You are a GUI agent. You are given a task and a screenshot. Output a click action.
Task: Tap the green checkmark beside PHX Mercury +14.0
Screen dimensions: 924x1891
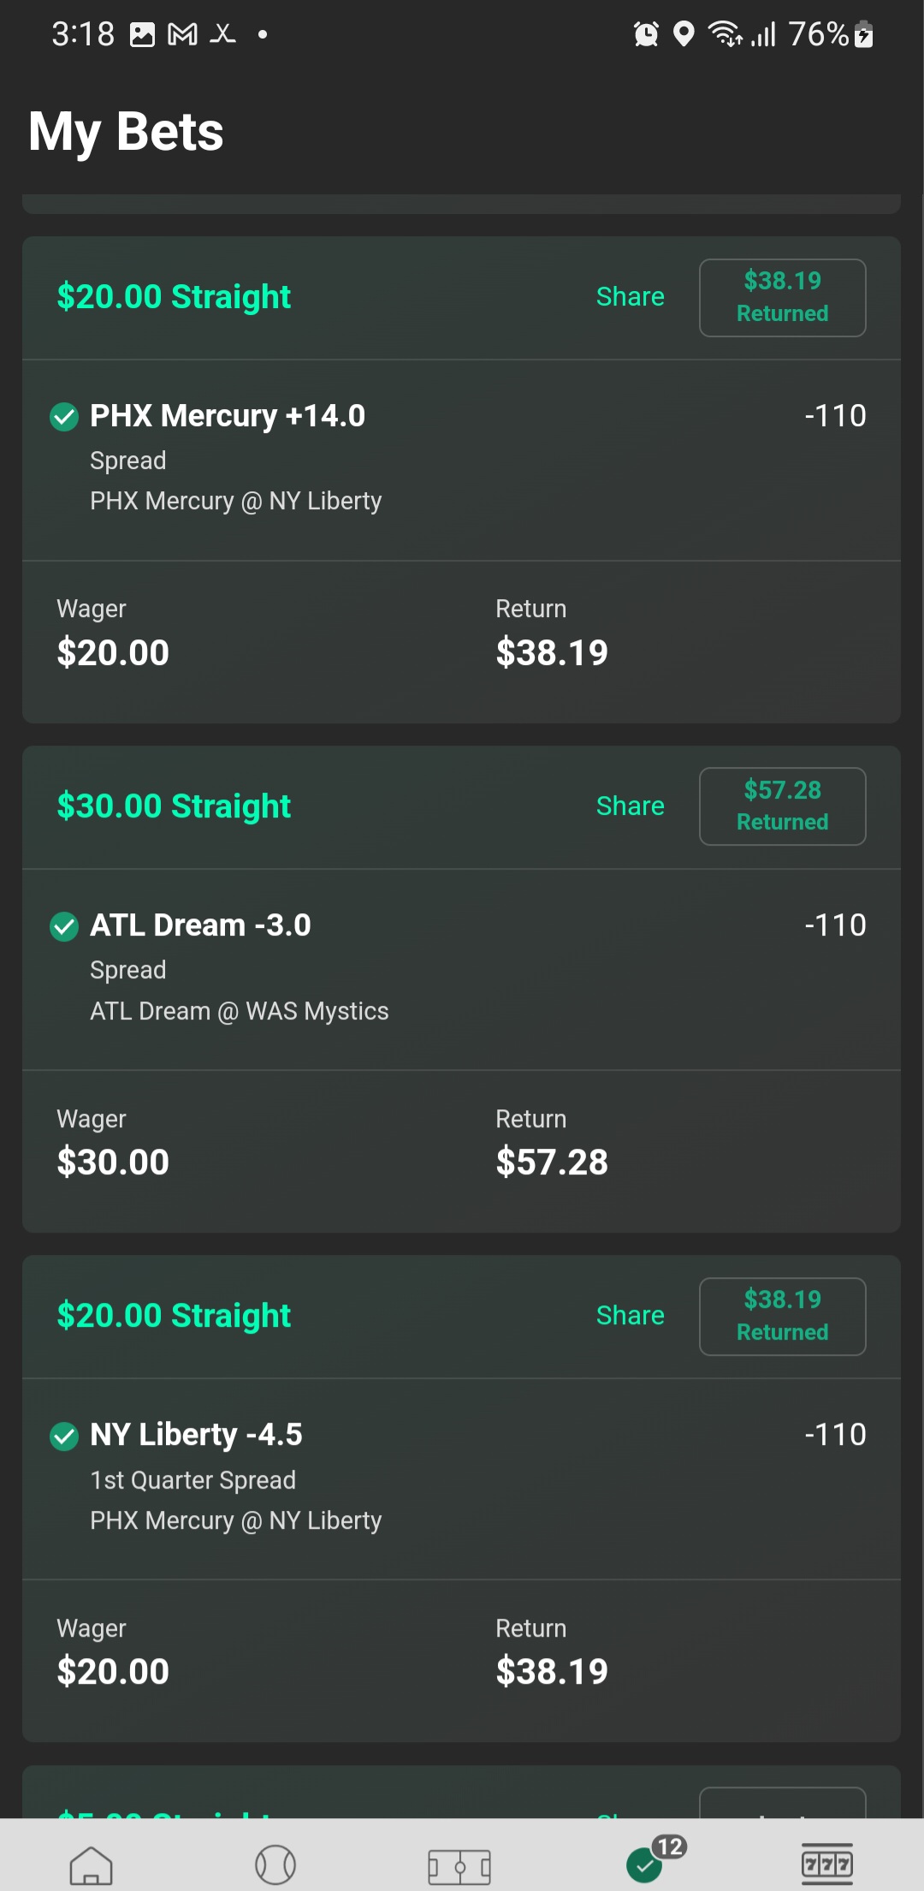coord(64,417)
